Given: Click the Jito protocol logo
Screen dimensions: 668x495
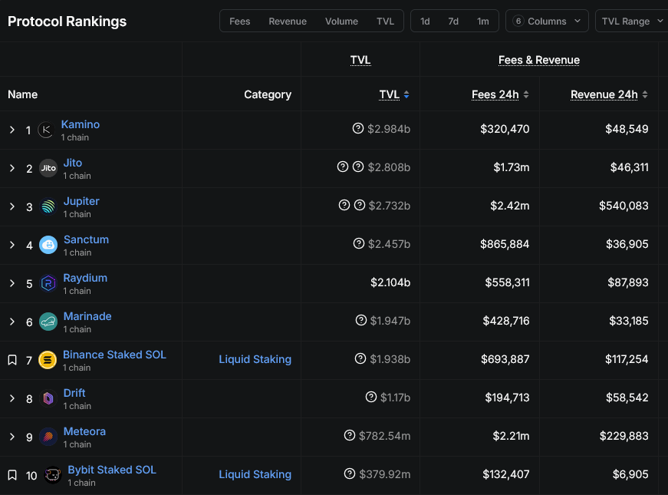Looking at the screenshot, I should [48, 168].
